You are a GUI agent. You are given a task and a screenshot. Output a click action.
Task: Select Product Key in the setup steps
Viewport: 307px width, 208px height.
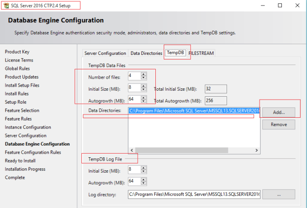coord(17,52)
